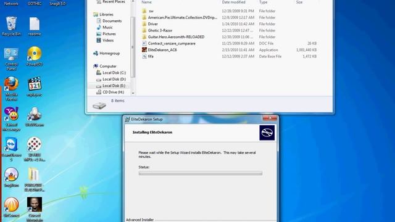
Task: Launch PowerISO from the desktop
Action: pos(35,56)
